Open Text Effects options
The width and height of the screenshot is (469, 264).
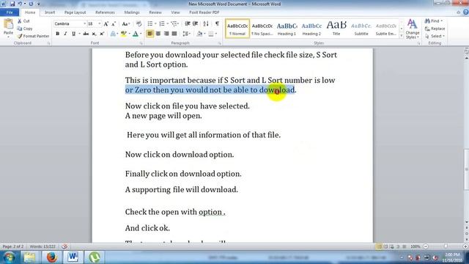point(113,34)
